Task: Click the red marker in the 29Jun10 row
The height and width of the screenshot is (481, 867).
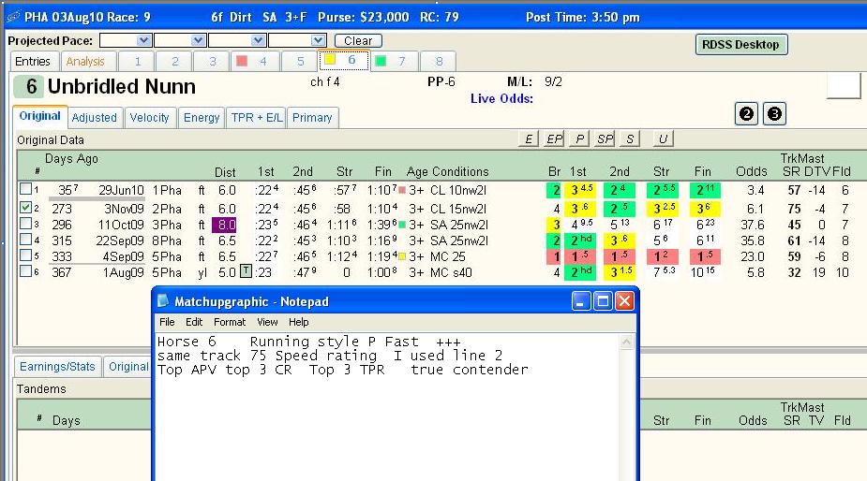Action: [x=402, y=190]
